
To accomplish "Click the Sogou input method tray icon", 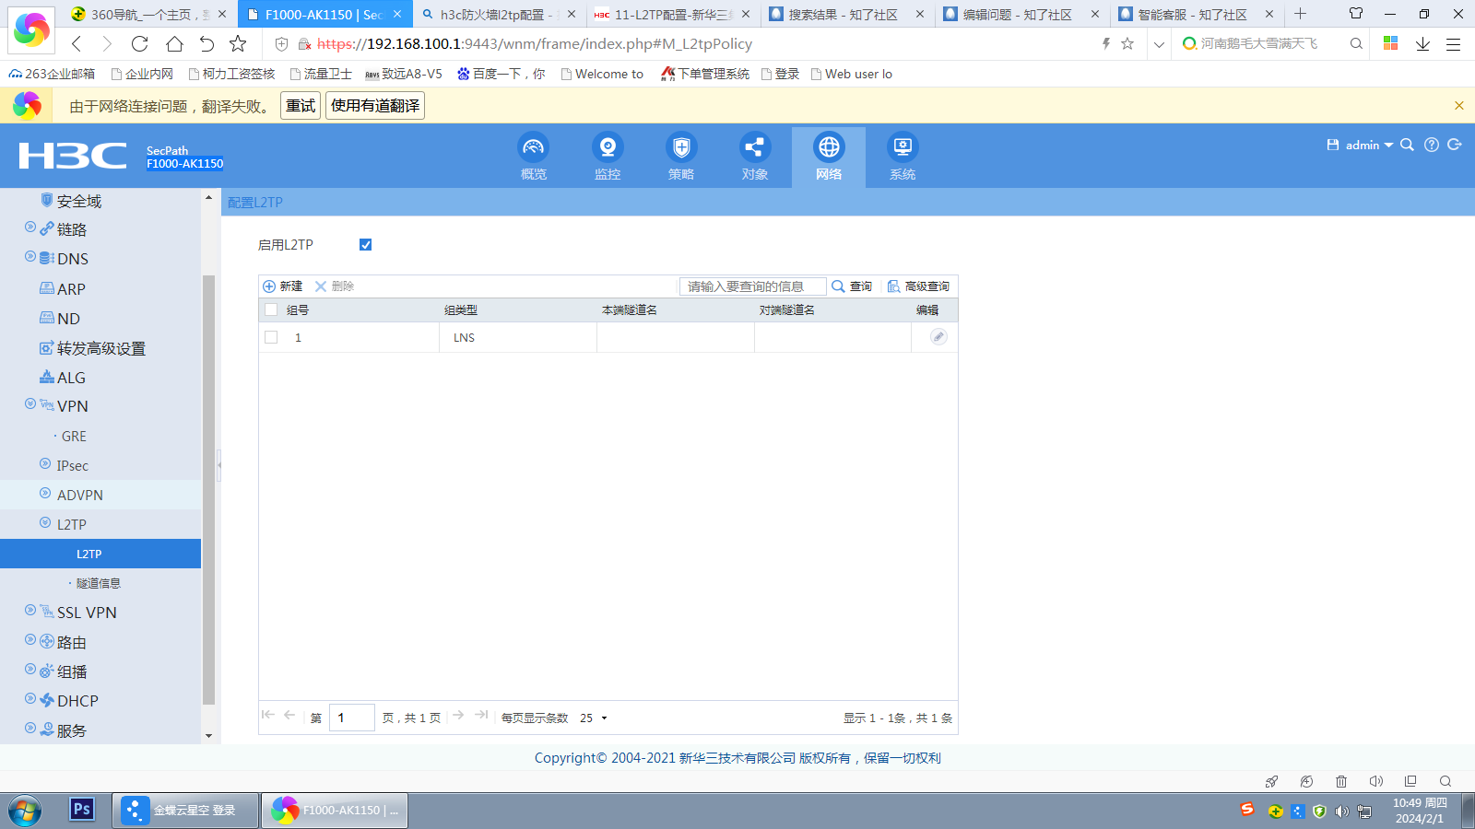I will click(1247, 809).
